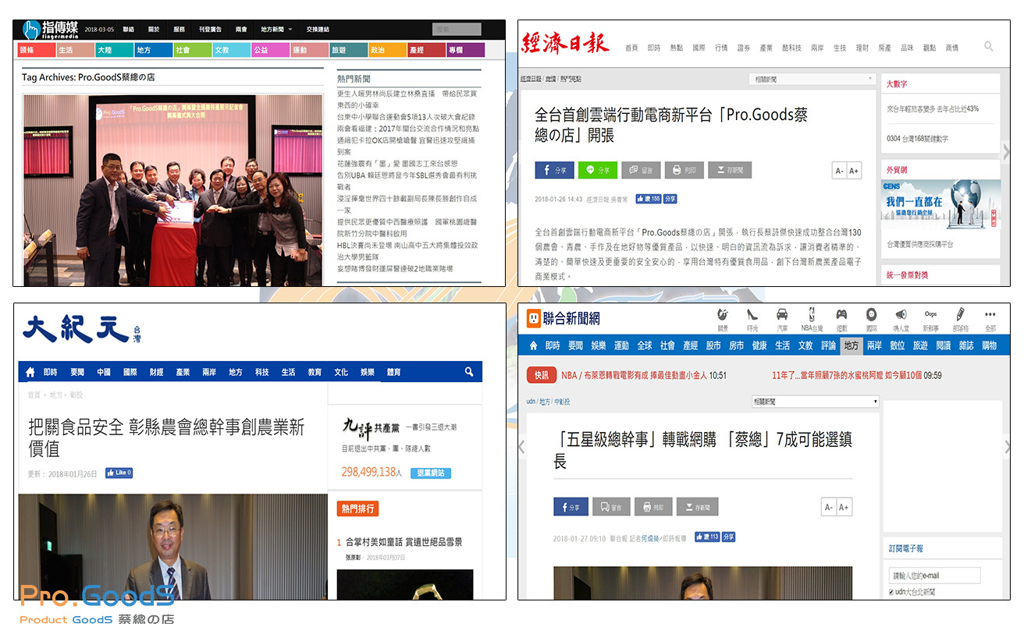Screen dimensions: 1024x634
Task: Click the A+ font button on 聯合新聞網
Action: click(x=844, y=508)
